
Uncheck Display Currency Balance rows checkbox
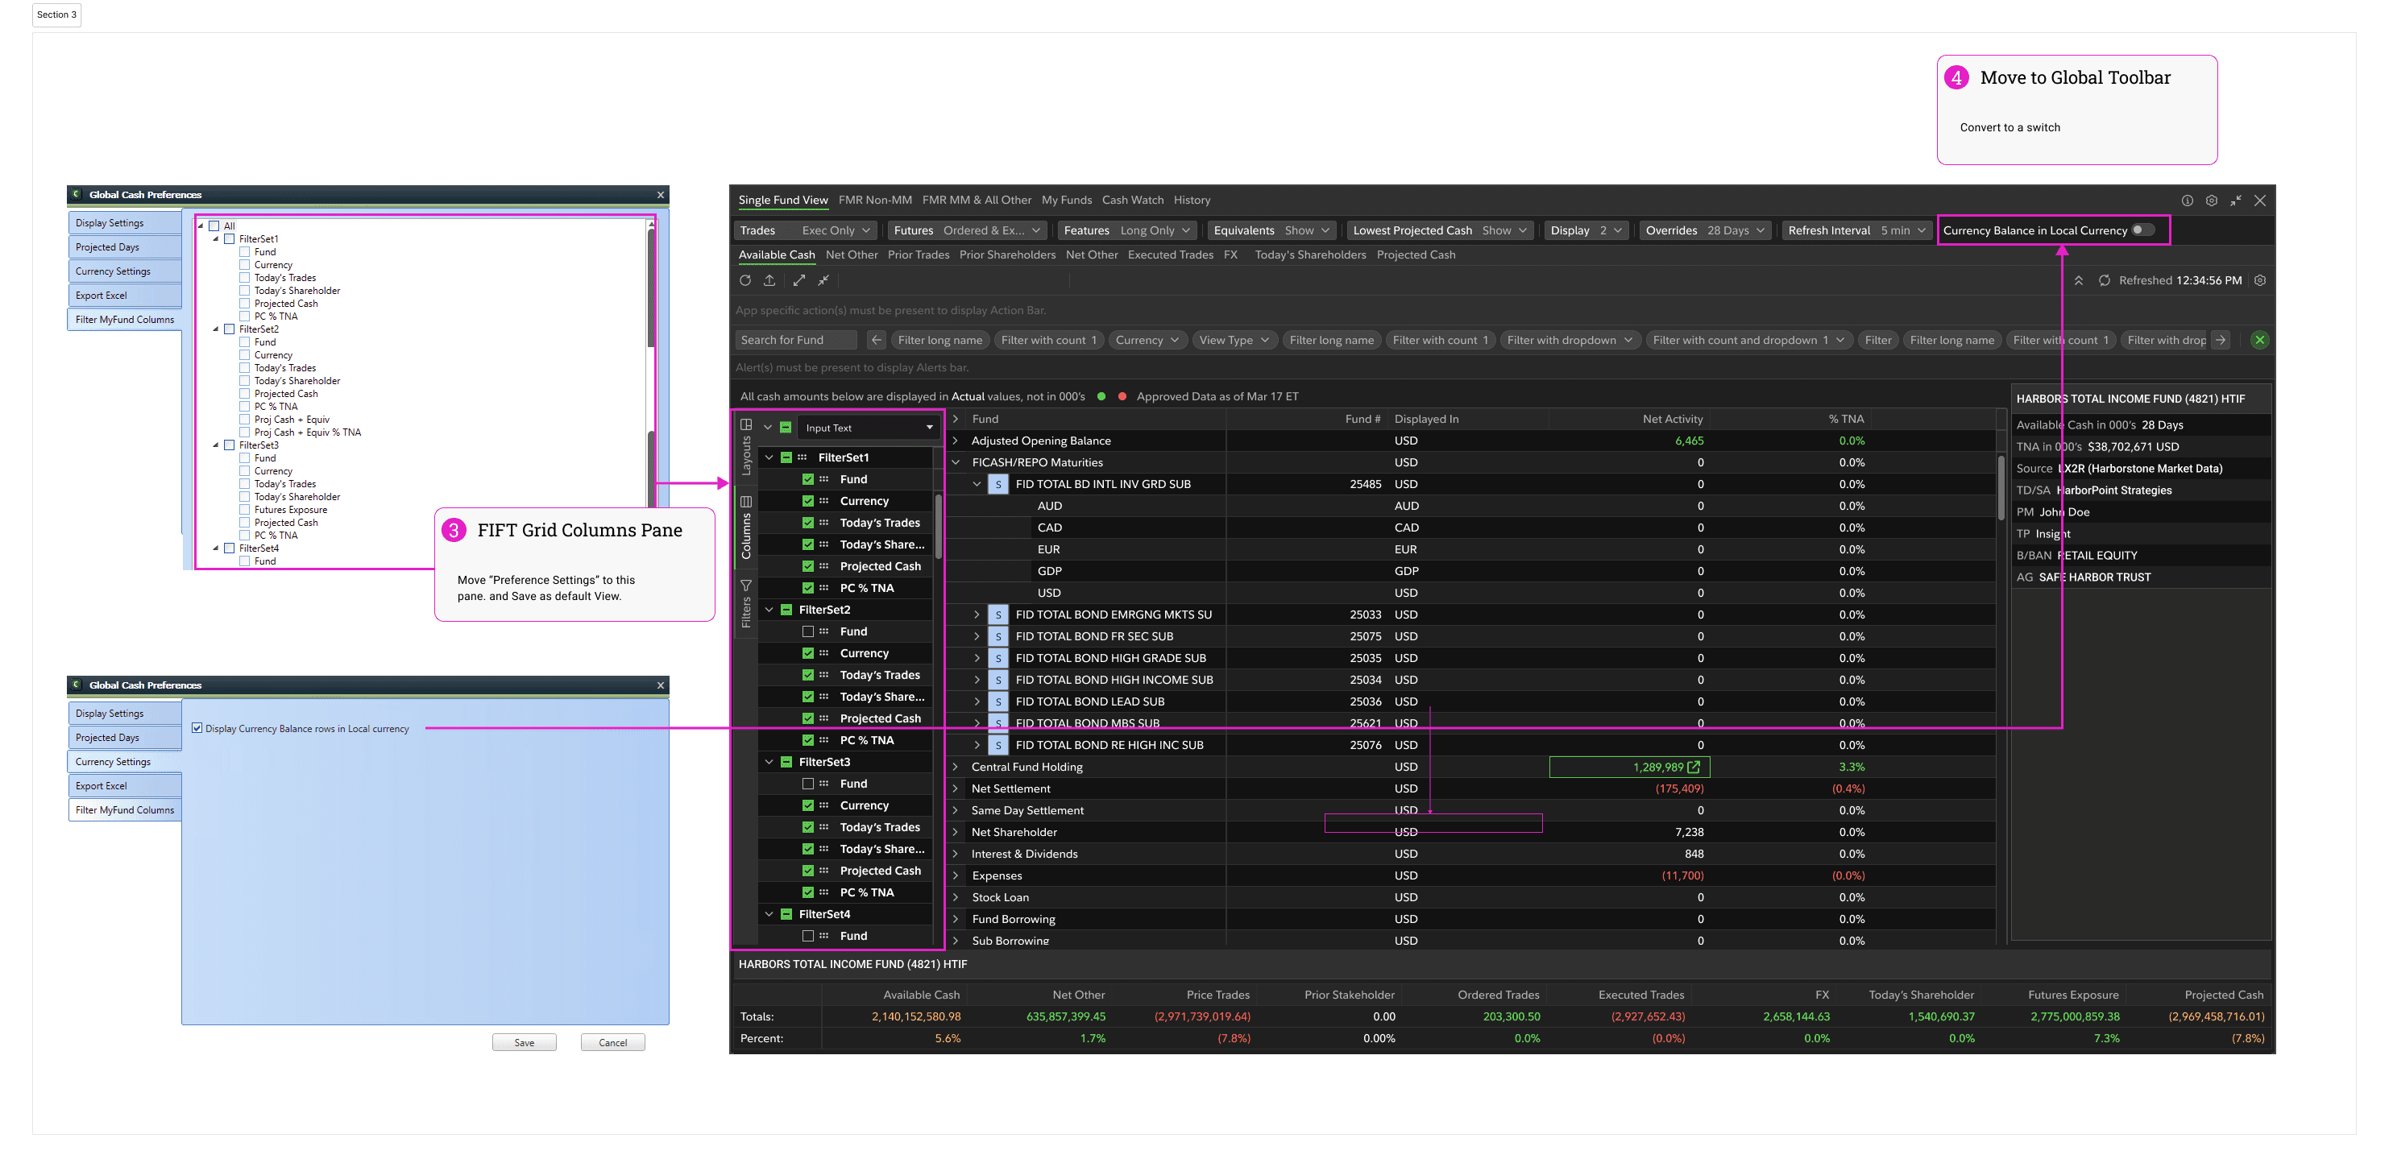(x=197, y=729)
